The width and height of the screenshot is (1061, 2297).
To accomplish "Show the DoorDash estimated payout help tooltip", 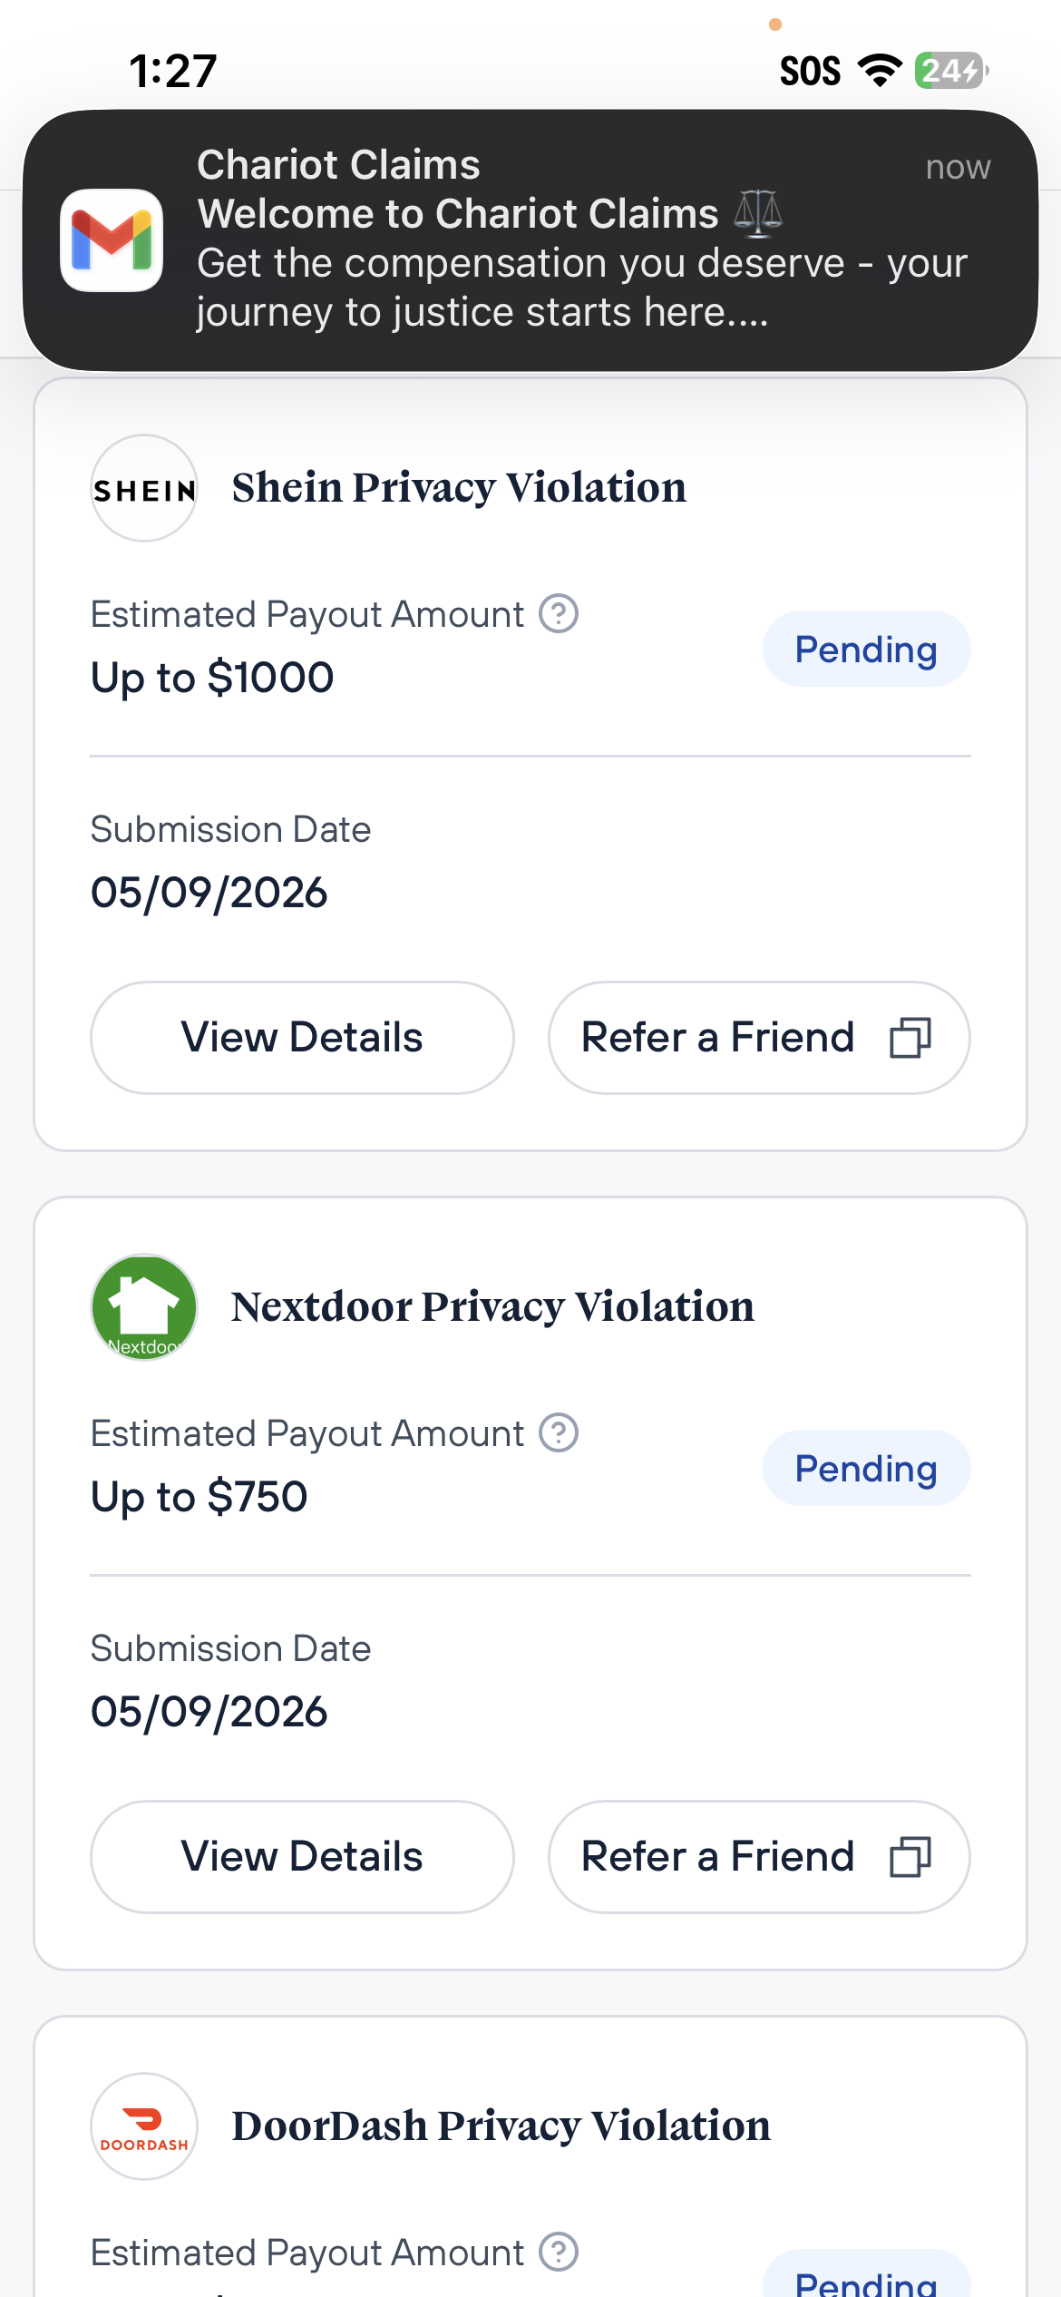I will (x=559, y=2253).
